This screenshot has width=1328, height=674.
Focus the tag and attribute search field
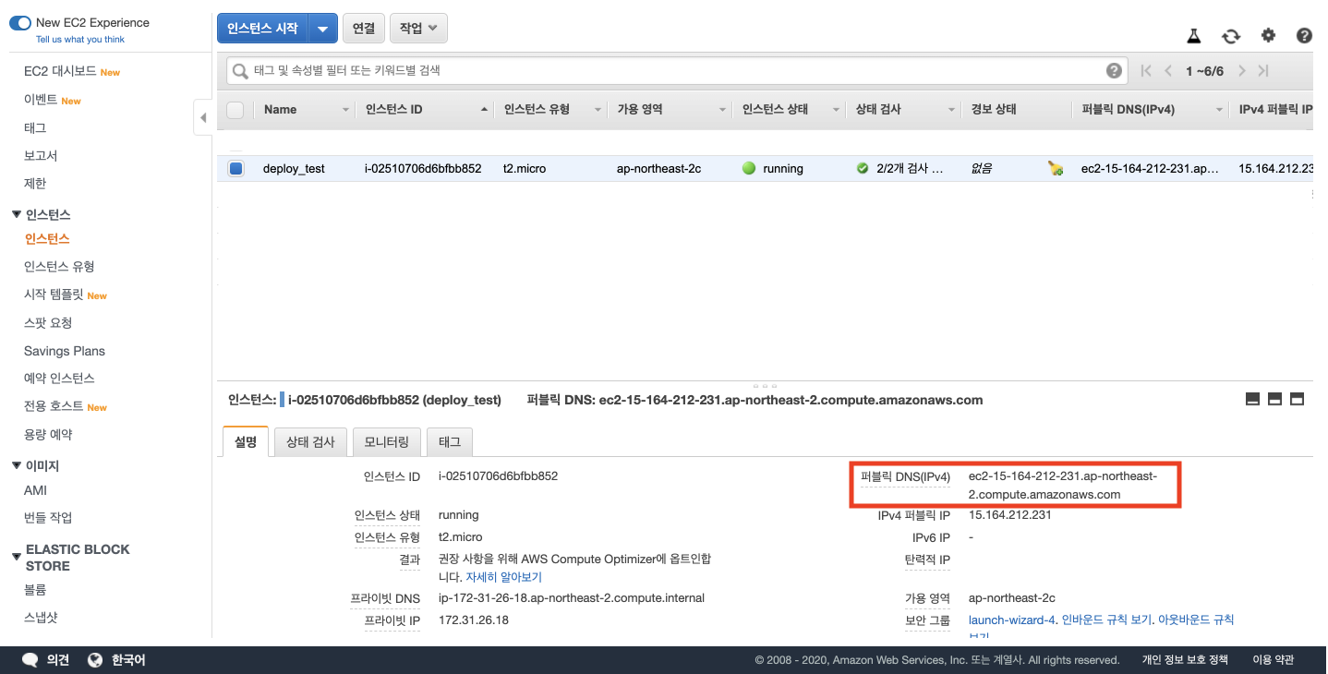[x=675, y=70]
